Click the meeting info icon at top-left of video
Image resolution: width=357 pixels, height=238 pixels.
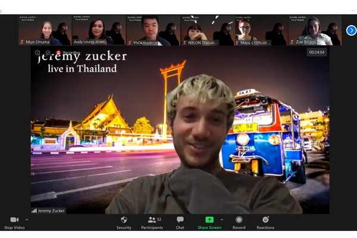click(x=37, y=53)
